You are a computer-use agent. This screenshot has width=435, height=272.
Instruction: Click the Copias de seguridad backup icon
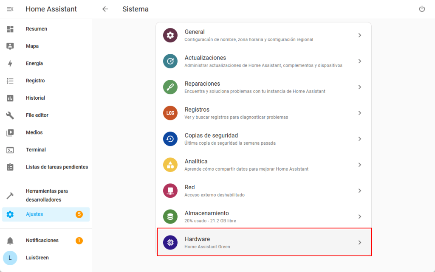170,139
